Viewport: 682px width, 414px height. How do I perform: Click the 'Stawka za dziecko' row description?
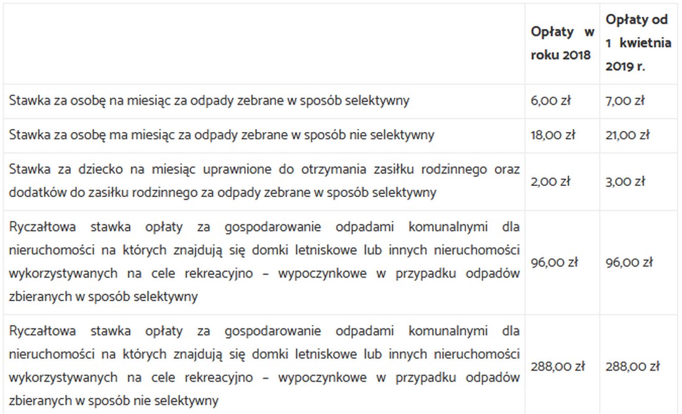264,181
